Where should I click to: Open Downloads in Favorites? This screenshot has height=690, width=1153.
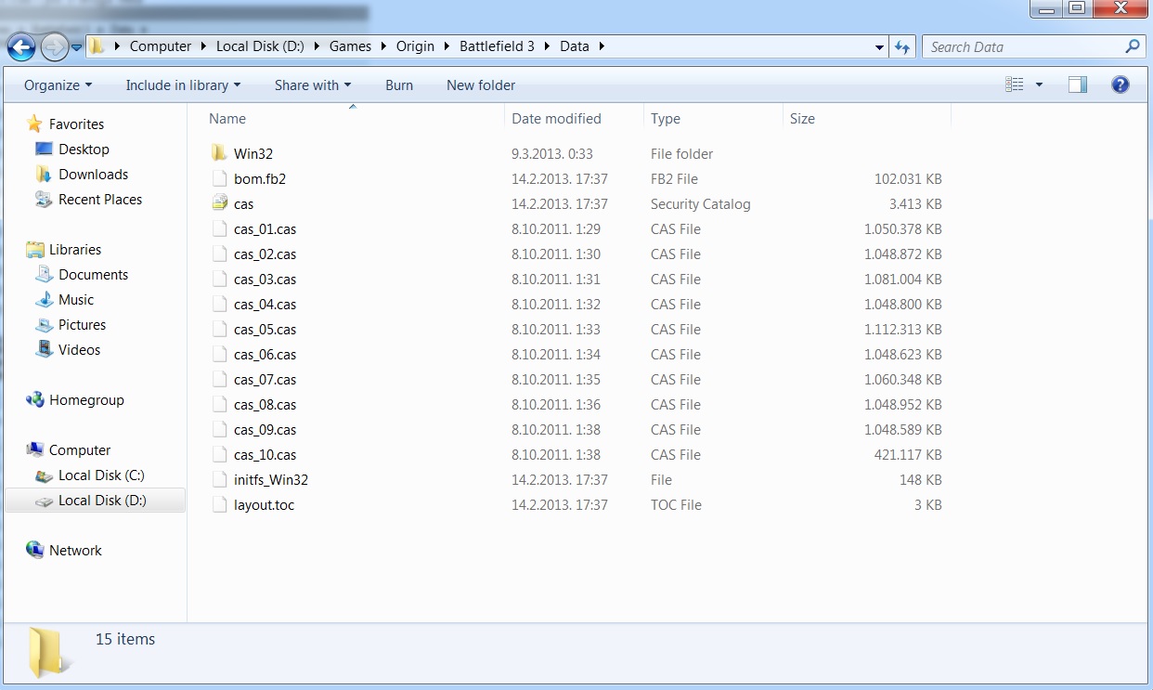click(x=93, y=175)
